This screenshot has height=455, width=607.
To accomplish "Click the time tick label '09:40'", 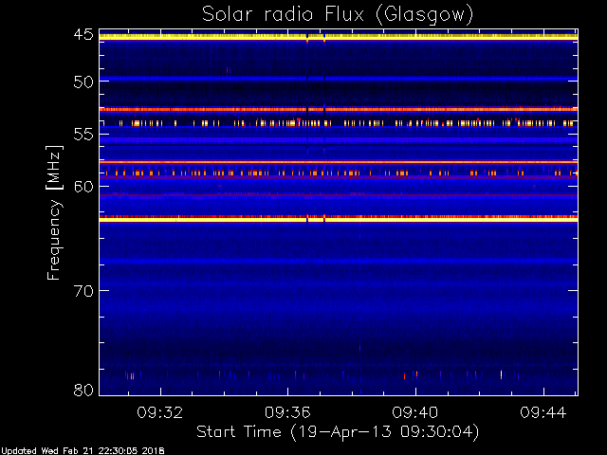I will 415,412.
